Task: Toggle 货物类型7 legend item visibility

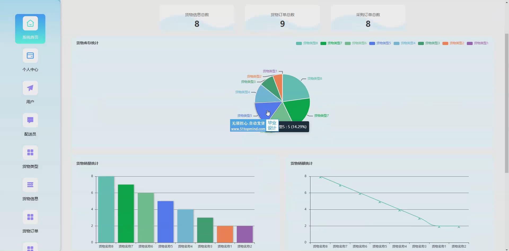Action: pos(331,43)
